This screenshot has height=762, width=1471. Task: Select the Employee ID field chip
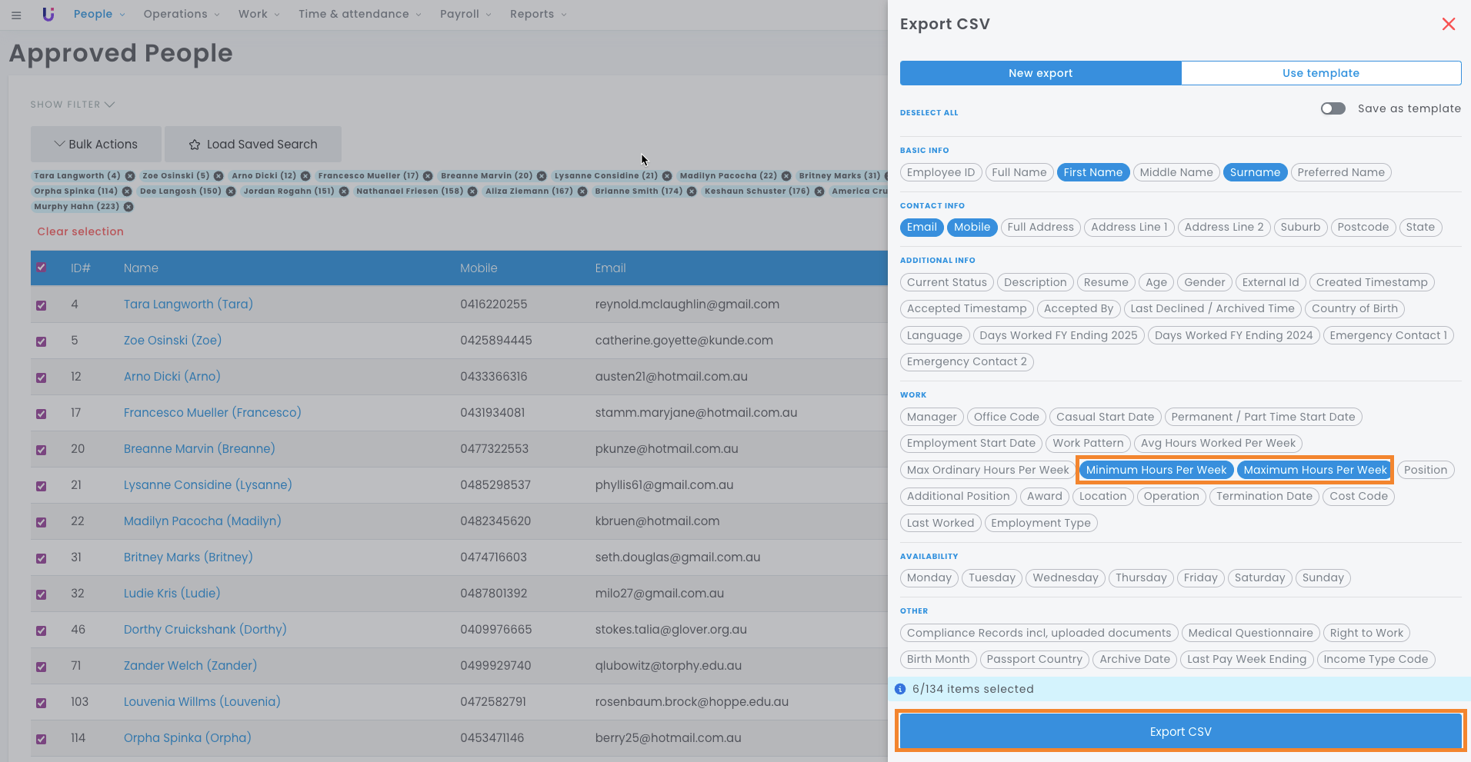click(x=940, y=172)
